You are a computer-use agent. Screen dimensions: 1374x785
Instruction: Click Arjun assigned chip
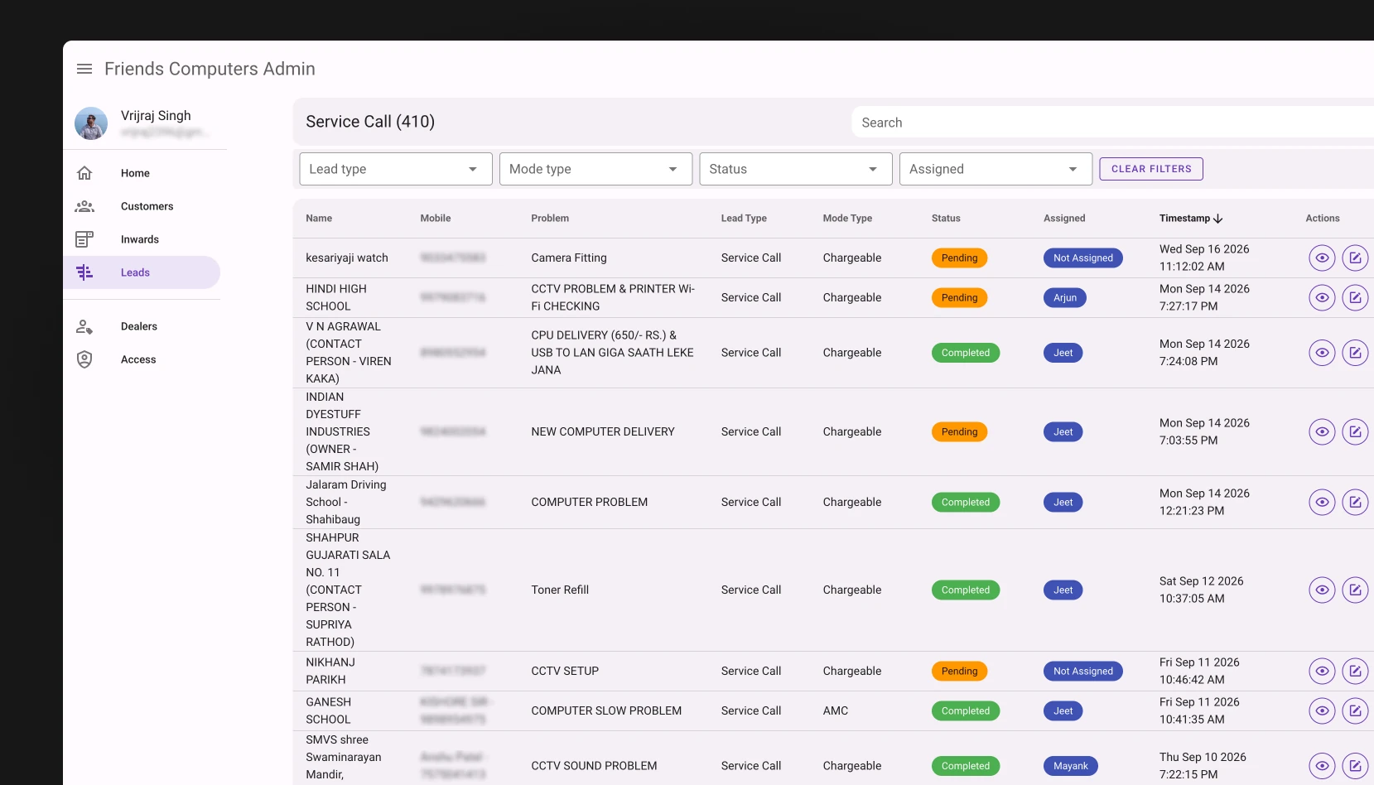point(1065,297)
